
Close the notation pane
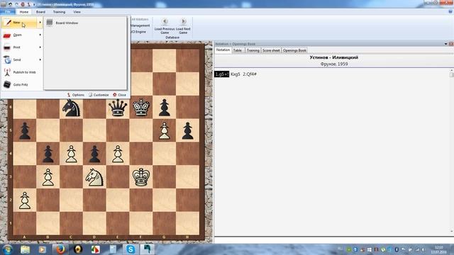click(451, 44)
